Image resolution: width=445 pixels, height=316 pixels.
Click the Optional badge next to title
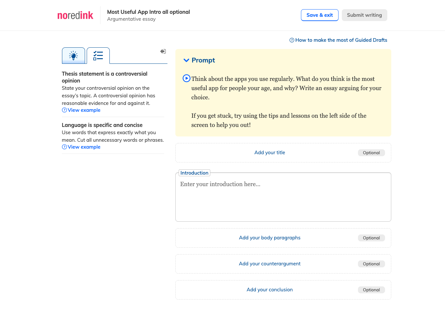point(371,153)
